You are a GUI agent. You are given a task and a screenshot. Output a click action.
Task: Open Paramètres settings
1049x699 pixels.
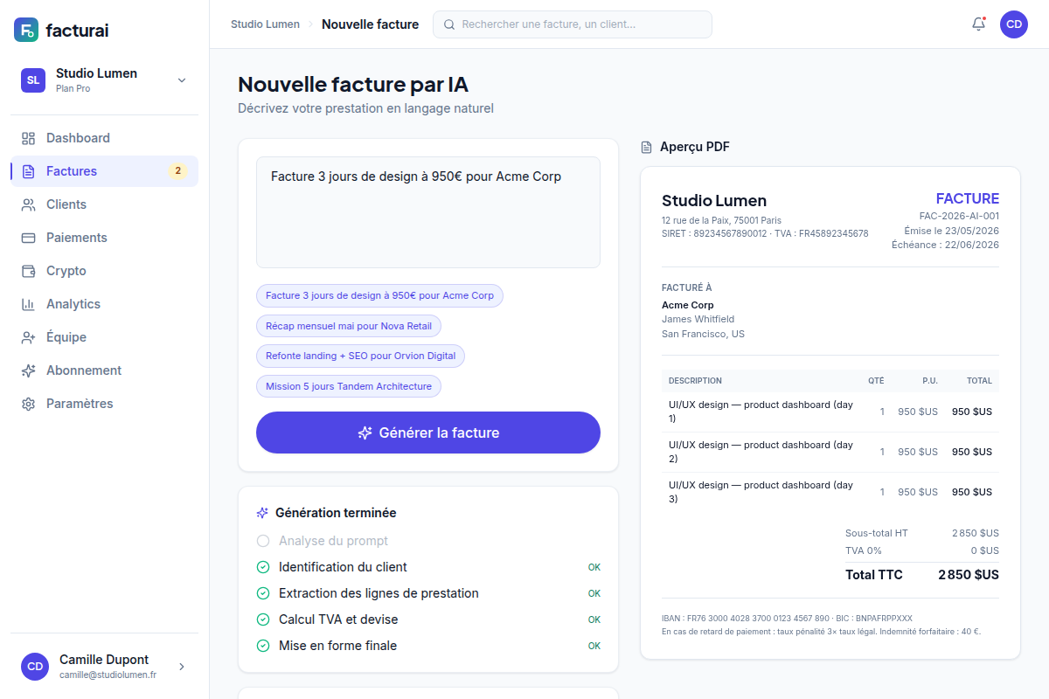coord(105,404)
